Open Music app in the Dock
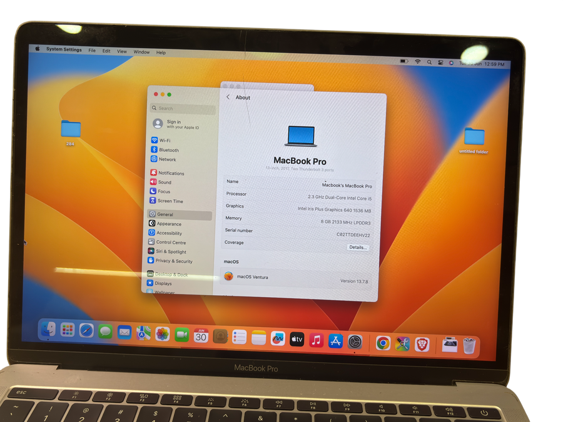The image size is (563, 422). (x=316, y=340)
